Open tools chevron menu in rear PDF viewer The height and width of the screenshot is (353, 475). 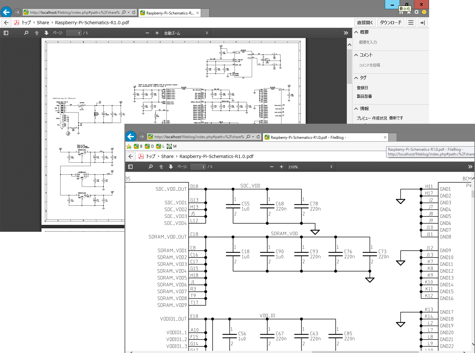coord(346,33)
